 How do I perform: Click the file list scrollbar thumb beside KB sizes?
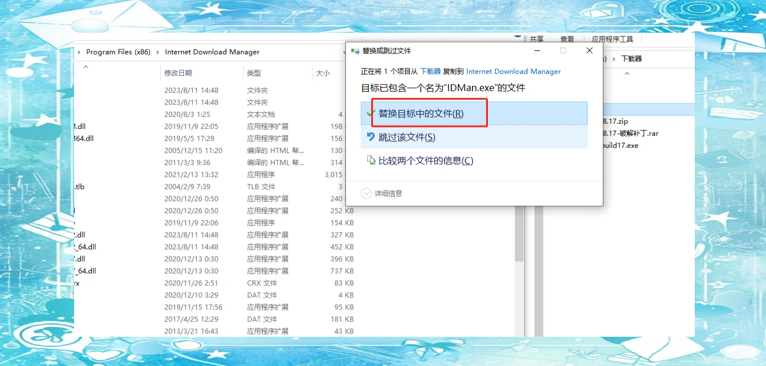[x=519, y=232]
